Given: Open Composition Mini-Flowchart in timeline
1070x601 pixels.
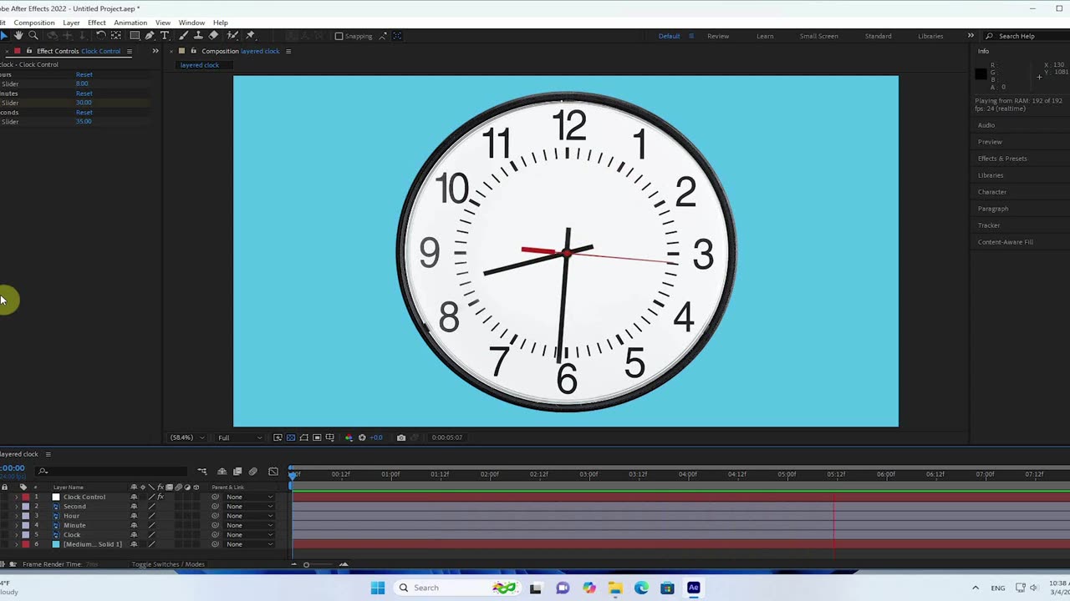Looking at the screenshot, I should 202,472.
